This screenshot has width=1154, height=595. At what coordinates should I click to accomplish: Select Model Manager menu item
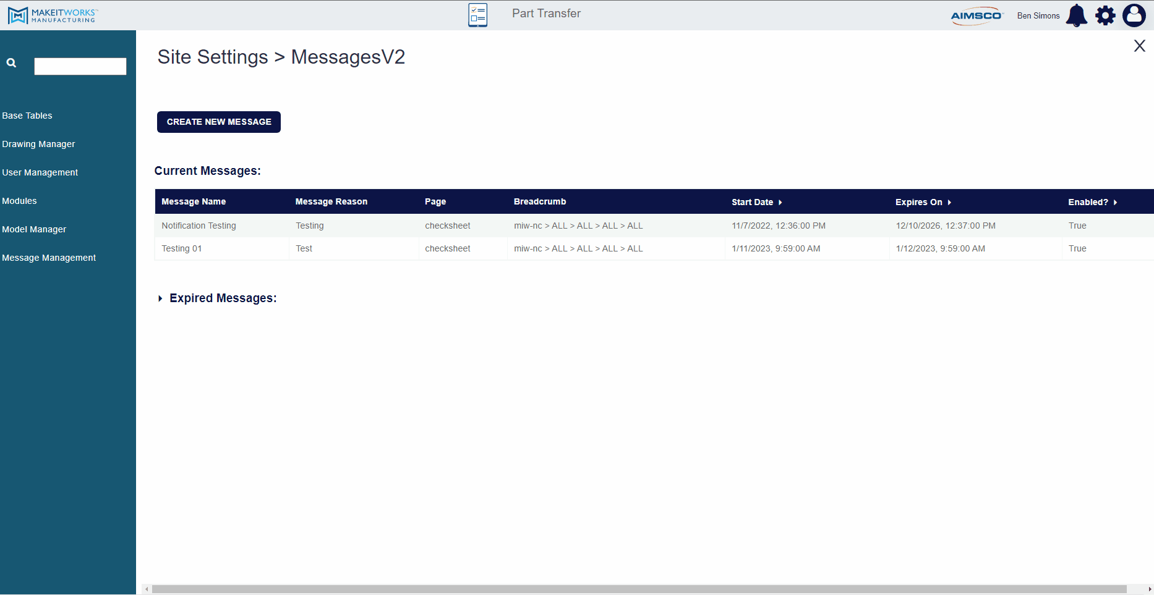(x=34, y=229)
